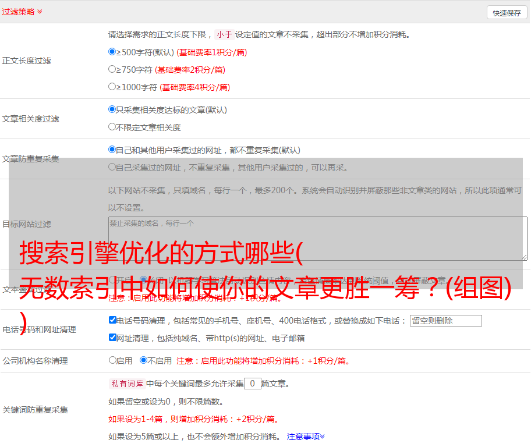Click the keyword article count field
531x447 pixels.
[x=252, y=384]
